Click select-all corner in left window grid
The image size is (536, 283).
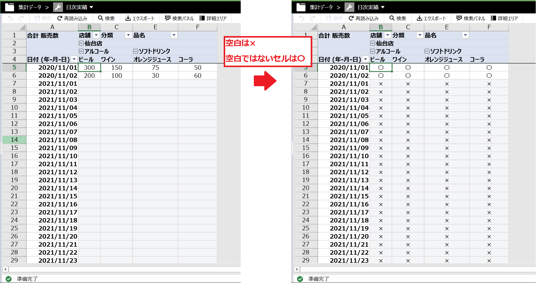pyautogui.click(x=14, y=27)
